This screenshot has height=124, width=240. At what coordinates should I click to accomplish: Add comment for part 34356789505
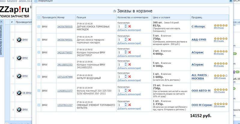point(129,30)
